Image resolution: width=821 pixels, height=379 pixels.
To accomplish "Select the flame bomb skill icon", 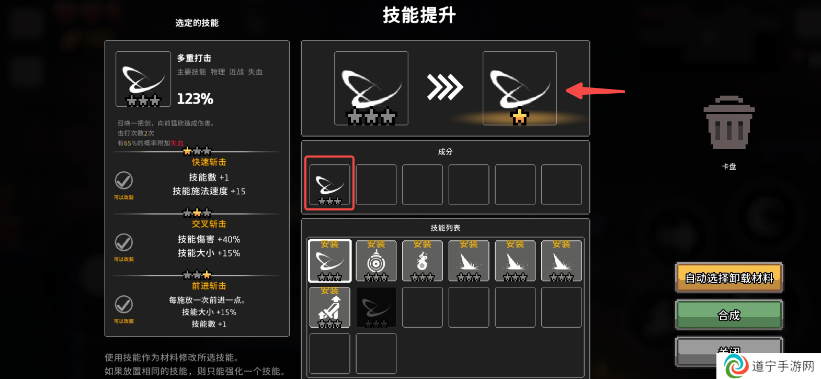I will [423, 261].
